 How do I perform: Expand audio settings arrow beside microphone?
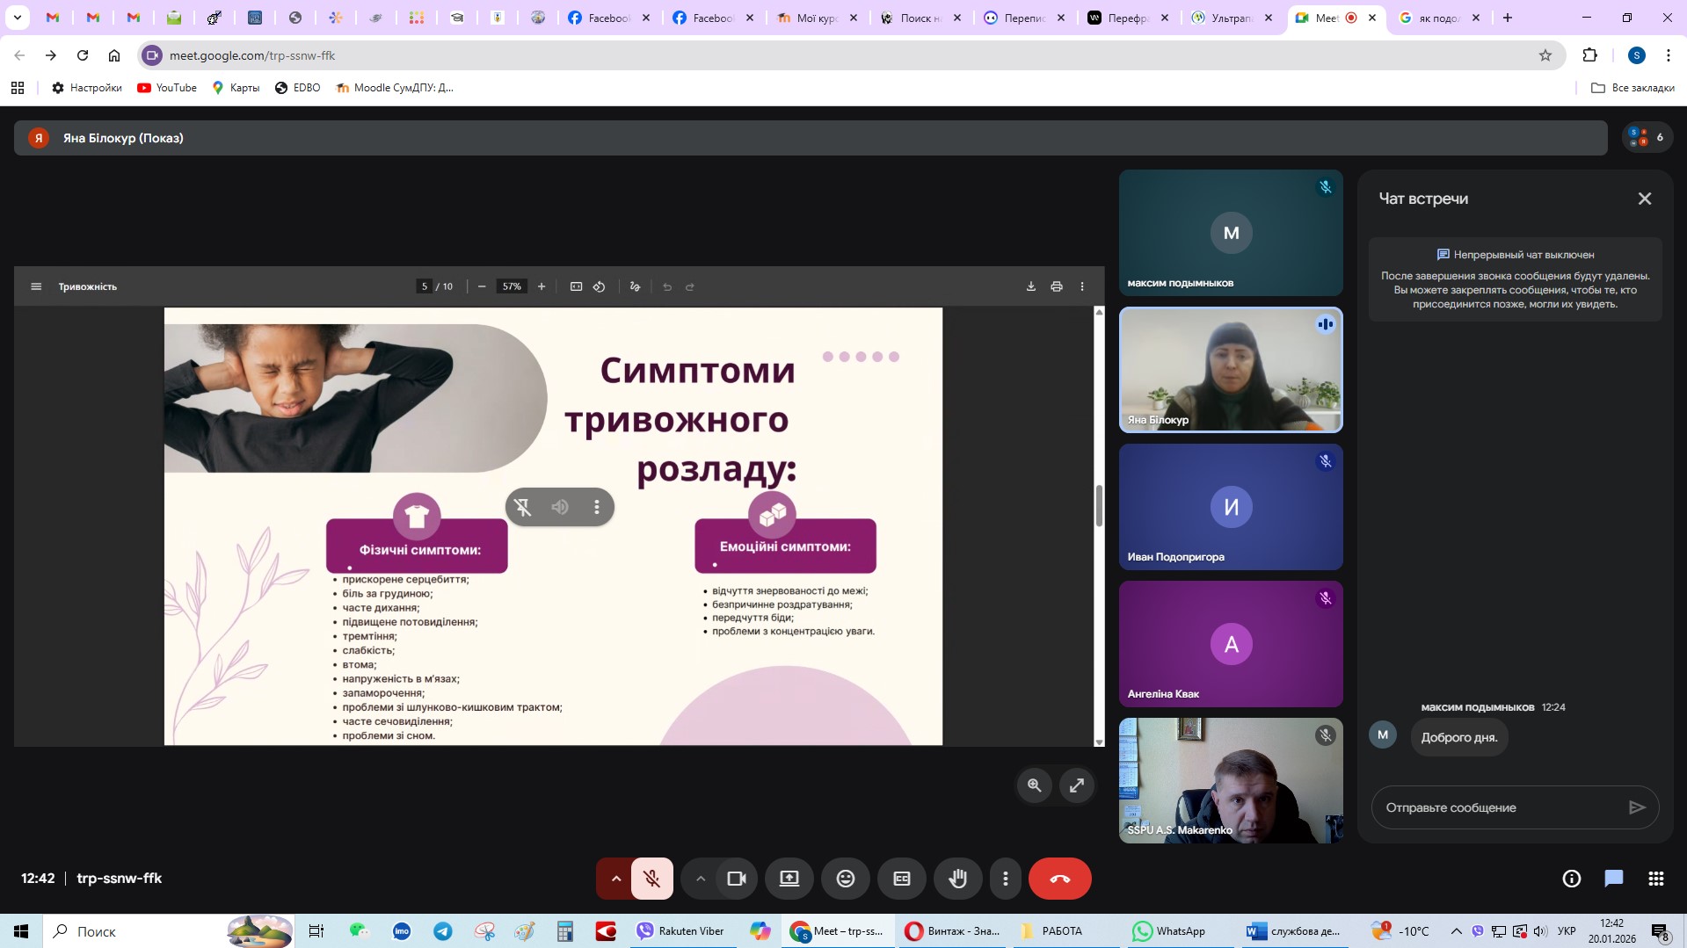click(x=616, y=879)
